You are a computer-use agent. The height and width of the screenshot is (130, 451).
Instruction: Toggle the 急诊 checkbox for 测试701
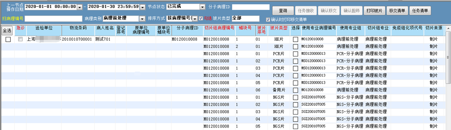pos(21,39)
